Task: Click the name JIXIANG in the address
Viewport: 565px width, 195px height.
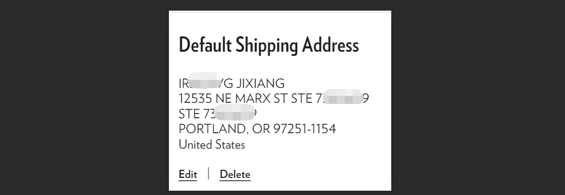Action: click(x=260, y=84)
